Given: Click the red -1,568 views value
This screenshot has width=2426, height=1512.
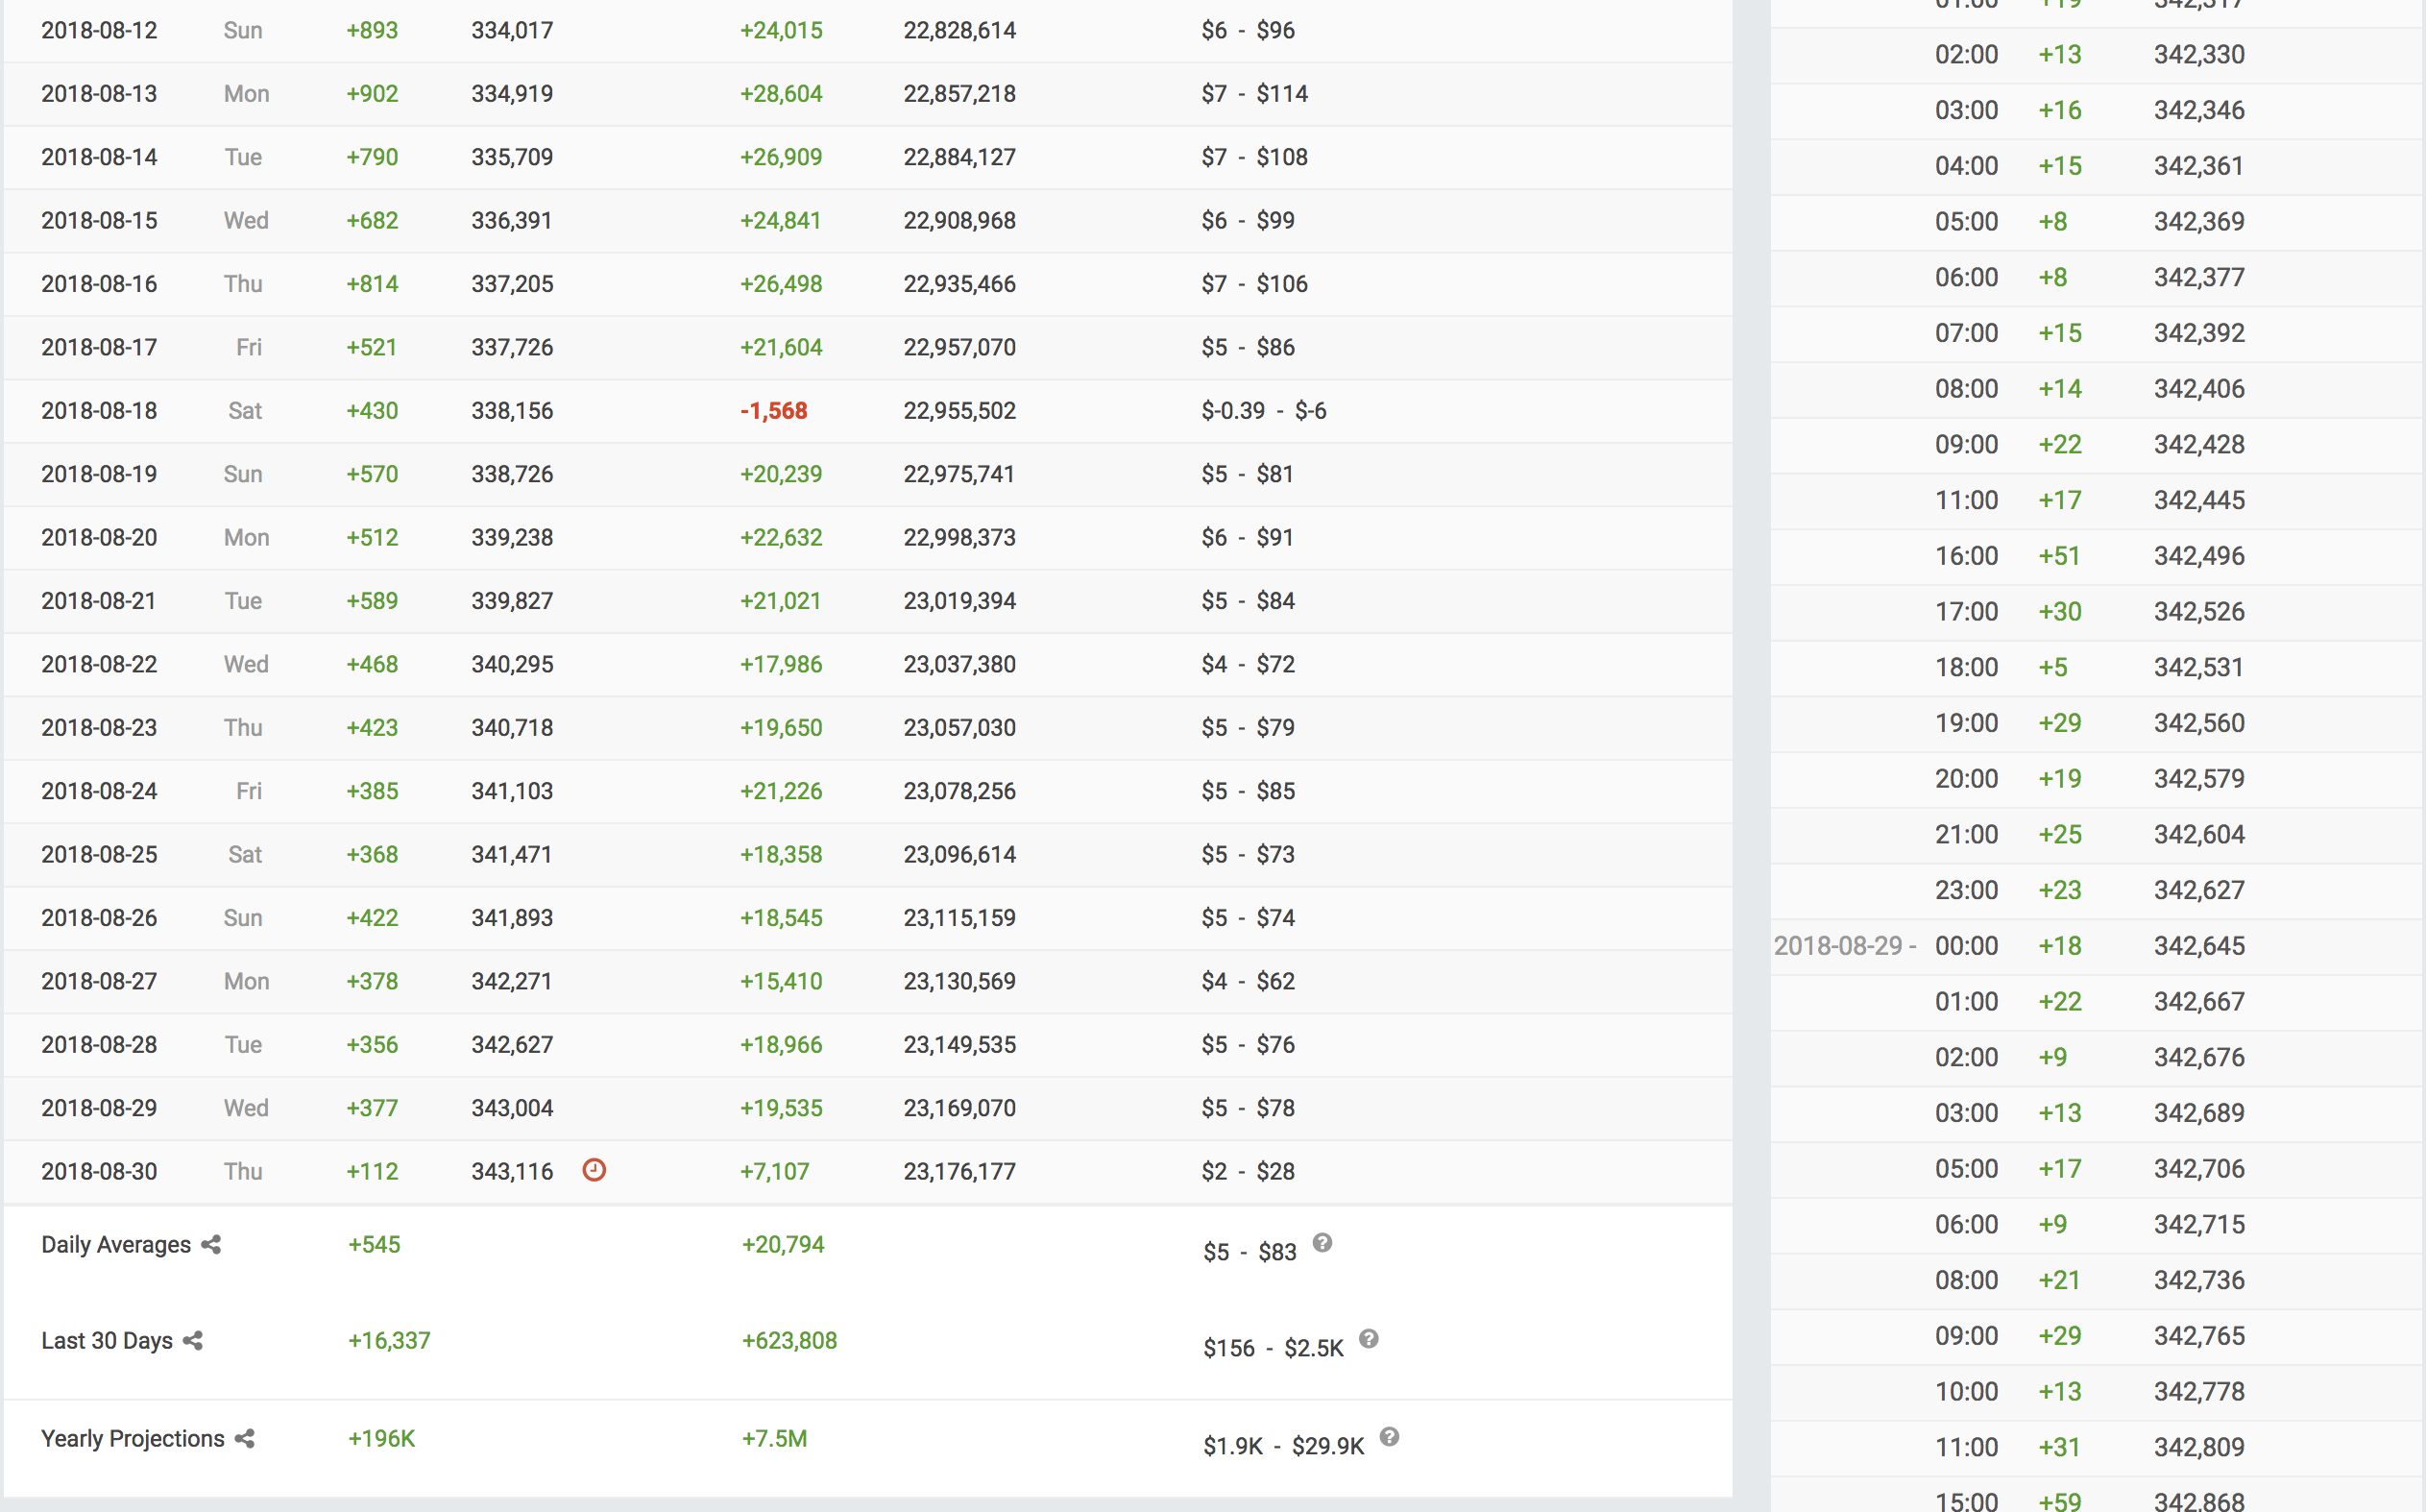Looking at the screenshot, I should tap(773, 410).
